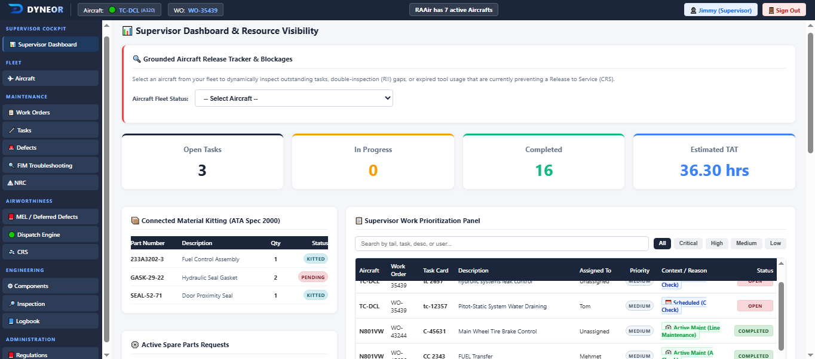This screenshot has width=815, height=359.
Task: Click the Hydraulic Seal Gasket description
Action: click(x=210, y=277)
